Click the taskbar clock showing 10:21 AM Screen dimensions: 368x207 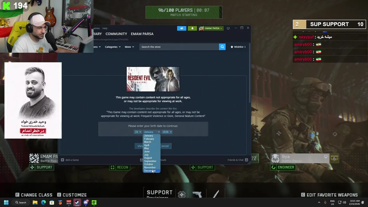click(355, 202)
